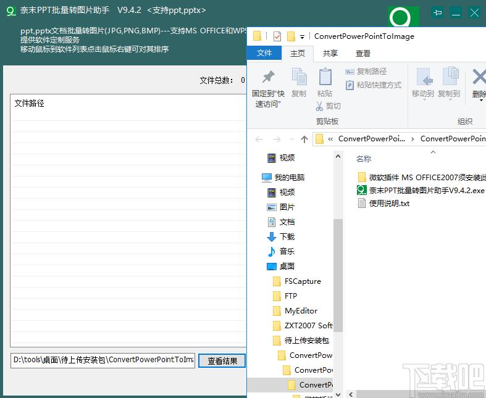
Task: Select 我的电脑 in navigation pane
Action: click(x=283, y=178)
